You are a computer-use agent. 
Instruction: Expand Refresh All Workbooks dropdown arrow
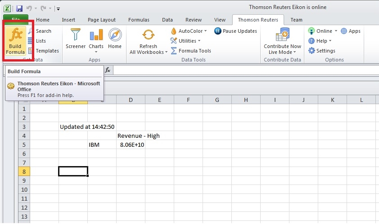click(166, 52)
